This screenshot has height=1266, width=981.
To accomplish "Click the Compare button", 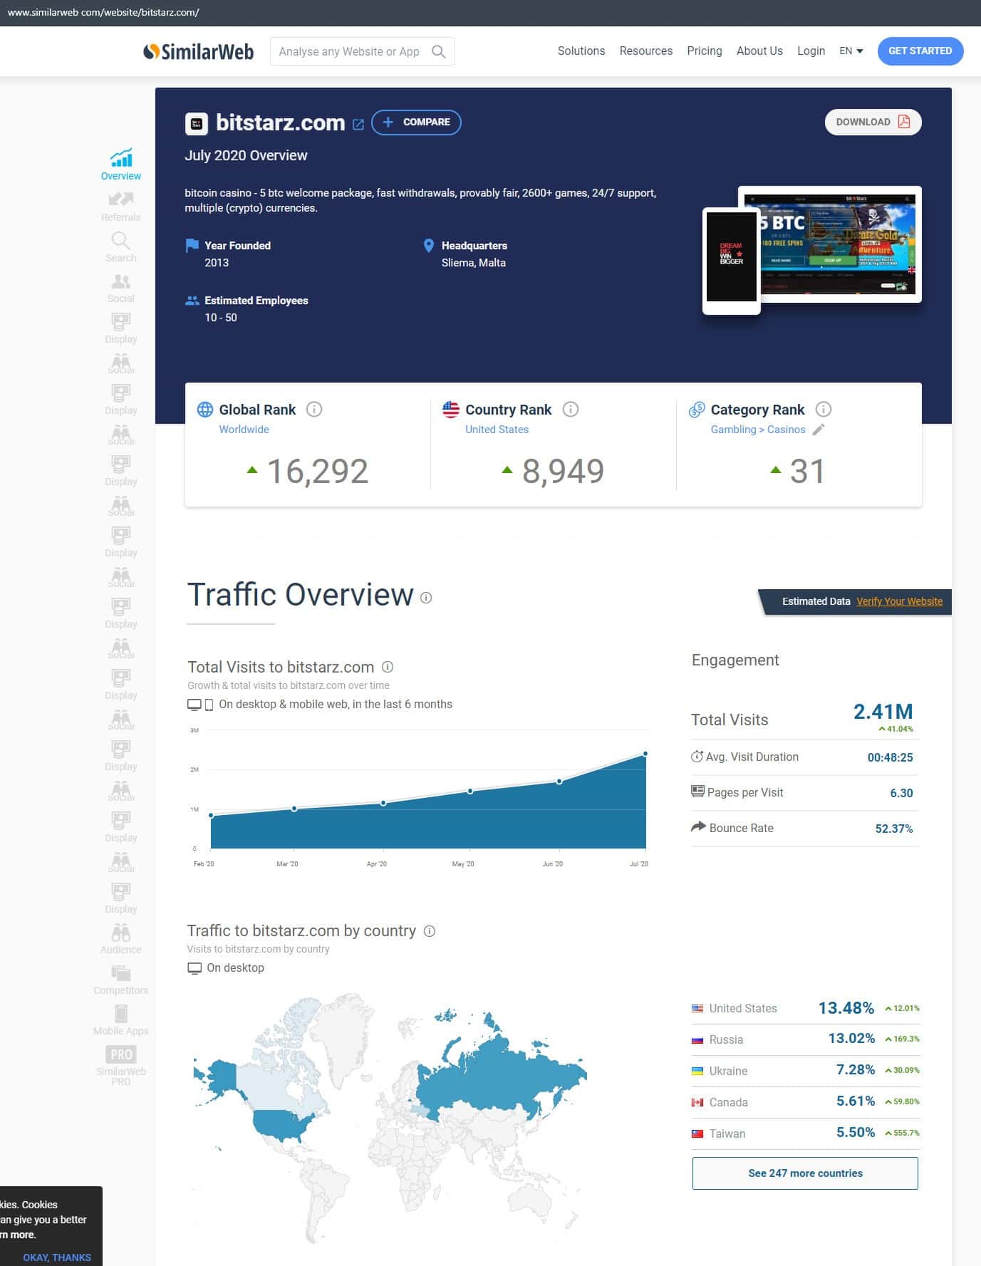I will [416, 123].
